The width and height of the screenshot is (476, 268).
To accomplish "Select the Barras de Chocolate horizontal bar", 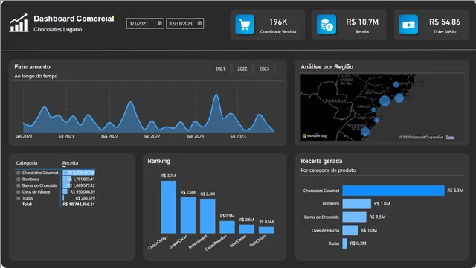I will pos(354,217).
